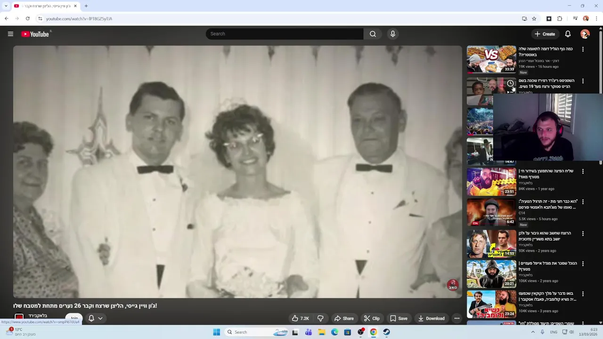The width and height of the screenshot is (603, 339).
Task: Open the 33:33 VS video thumbnail
Action: pyautogui.click(x=491, y=59)
